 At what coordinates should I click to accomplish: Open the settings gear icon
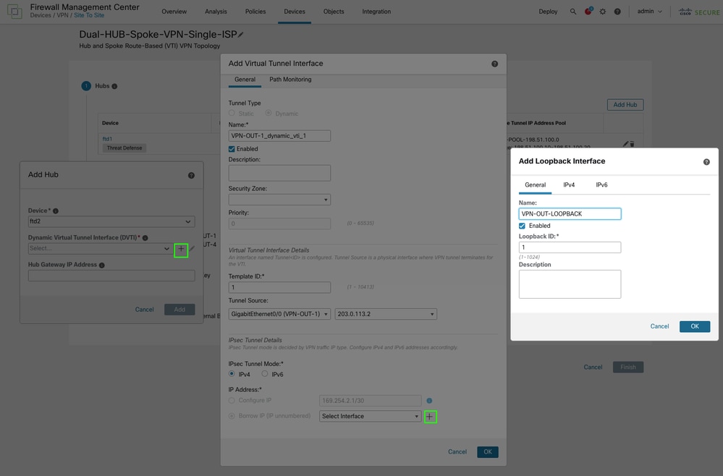pyautogui.click(x=602, y=12)
